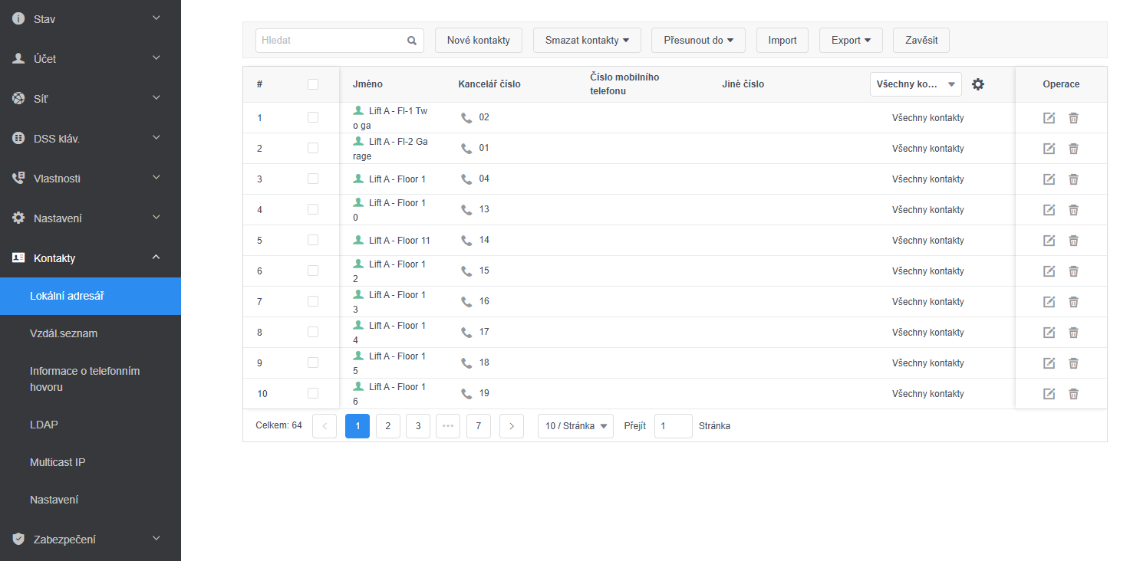Edit the Lift A - Floor 1 contact
1130x561 pixels.
(1049, 179)
